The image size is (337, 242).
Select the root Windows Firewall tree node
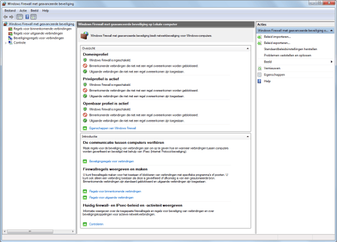(41, 24)
